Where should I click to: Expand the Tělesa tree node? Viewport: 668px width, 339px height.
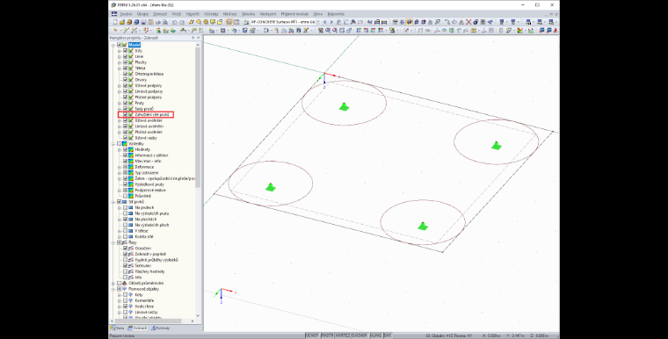coord(120,69)
